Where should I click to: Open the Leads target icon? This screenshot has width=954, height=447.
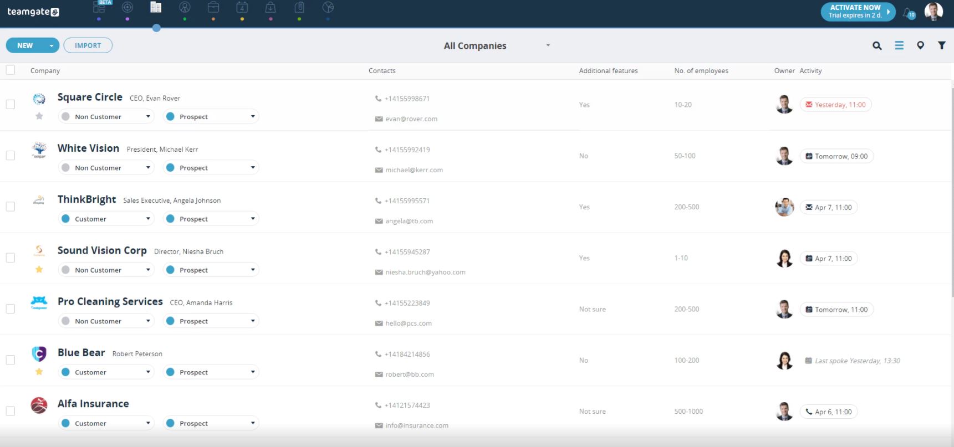click(x=127, y=7)
